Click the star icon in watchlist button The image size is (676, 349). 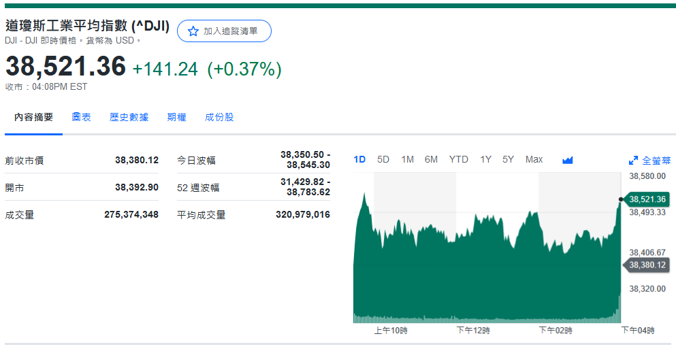click(x=193, y=31)
